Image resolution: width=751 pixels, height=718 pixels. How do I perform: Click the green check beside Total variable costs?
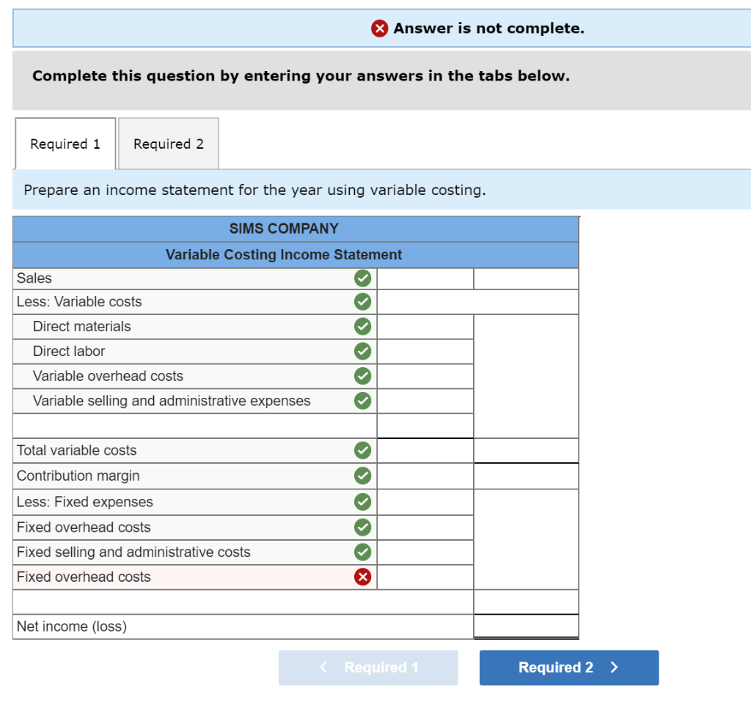point(362,451)
